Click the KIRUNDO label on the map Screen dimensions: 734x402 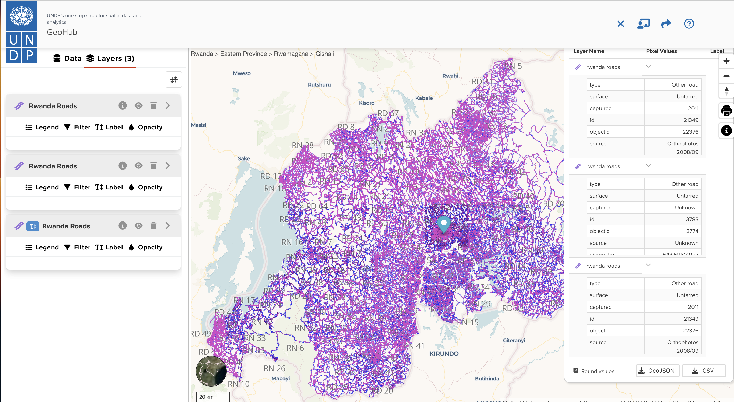444,354
